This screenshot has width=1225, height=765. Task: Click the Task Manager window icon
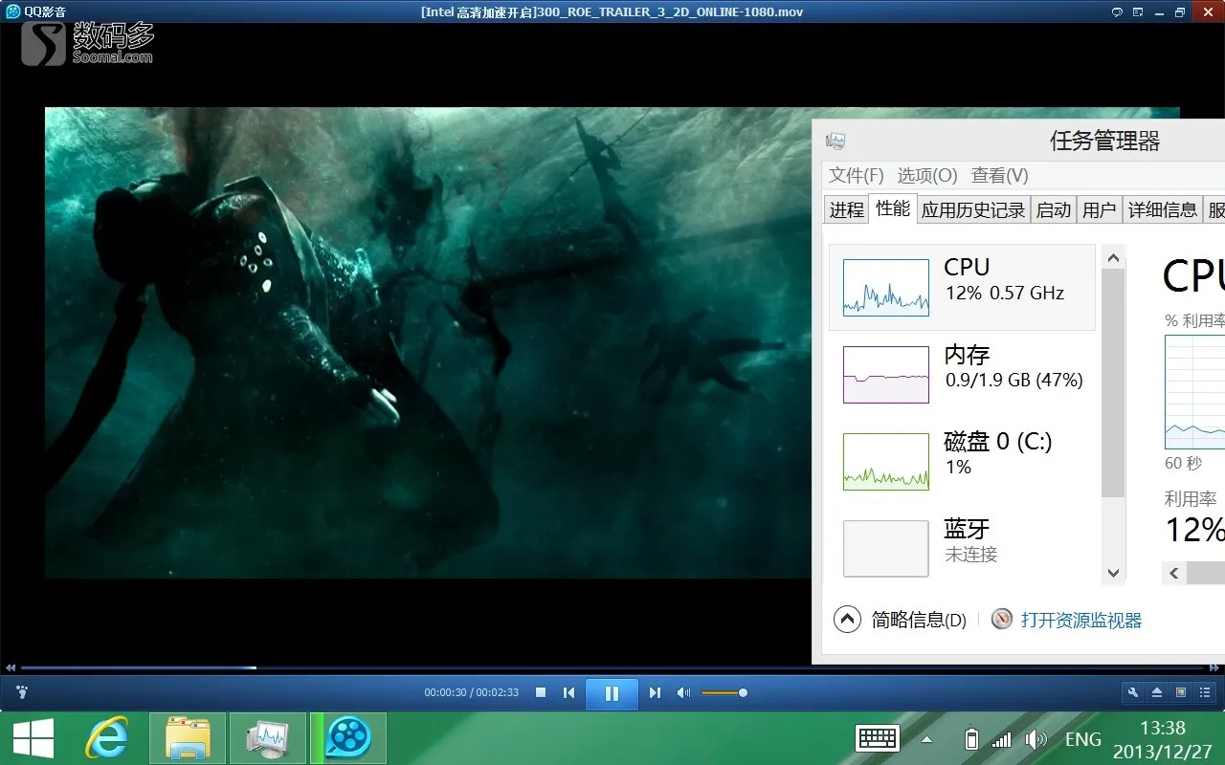coord(835,142)
